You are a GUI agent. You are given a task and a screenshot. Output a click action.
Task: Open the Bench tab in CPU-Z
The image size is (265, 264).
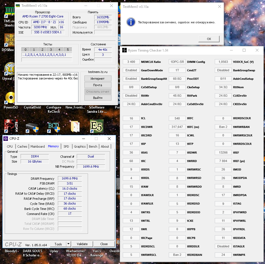click(93, 147)
